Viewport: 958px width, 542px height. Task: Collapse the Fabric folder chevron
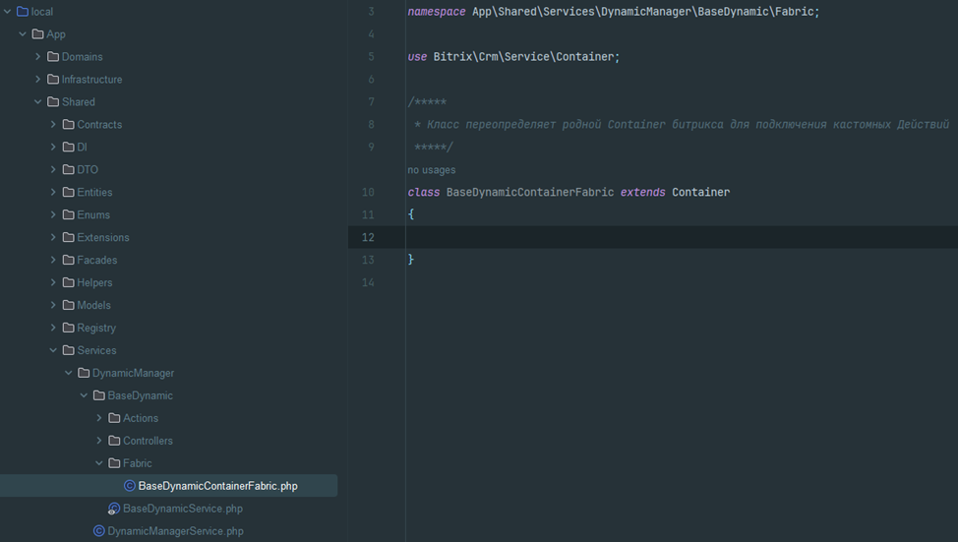click(99, 463)
